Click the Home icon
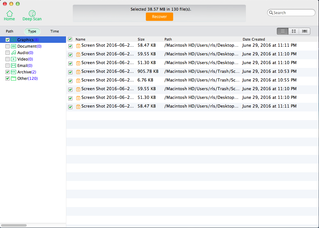This screenshot has width=319, height=228. 10,14
